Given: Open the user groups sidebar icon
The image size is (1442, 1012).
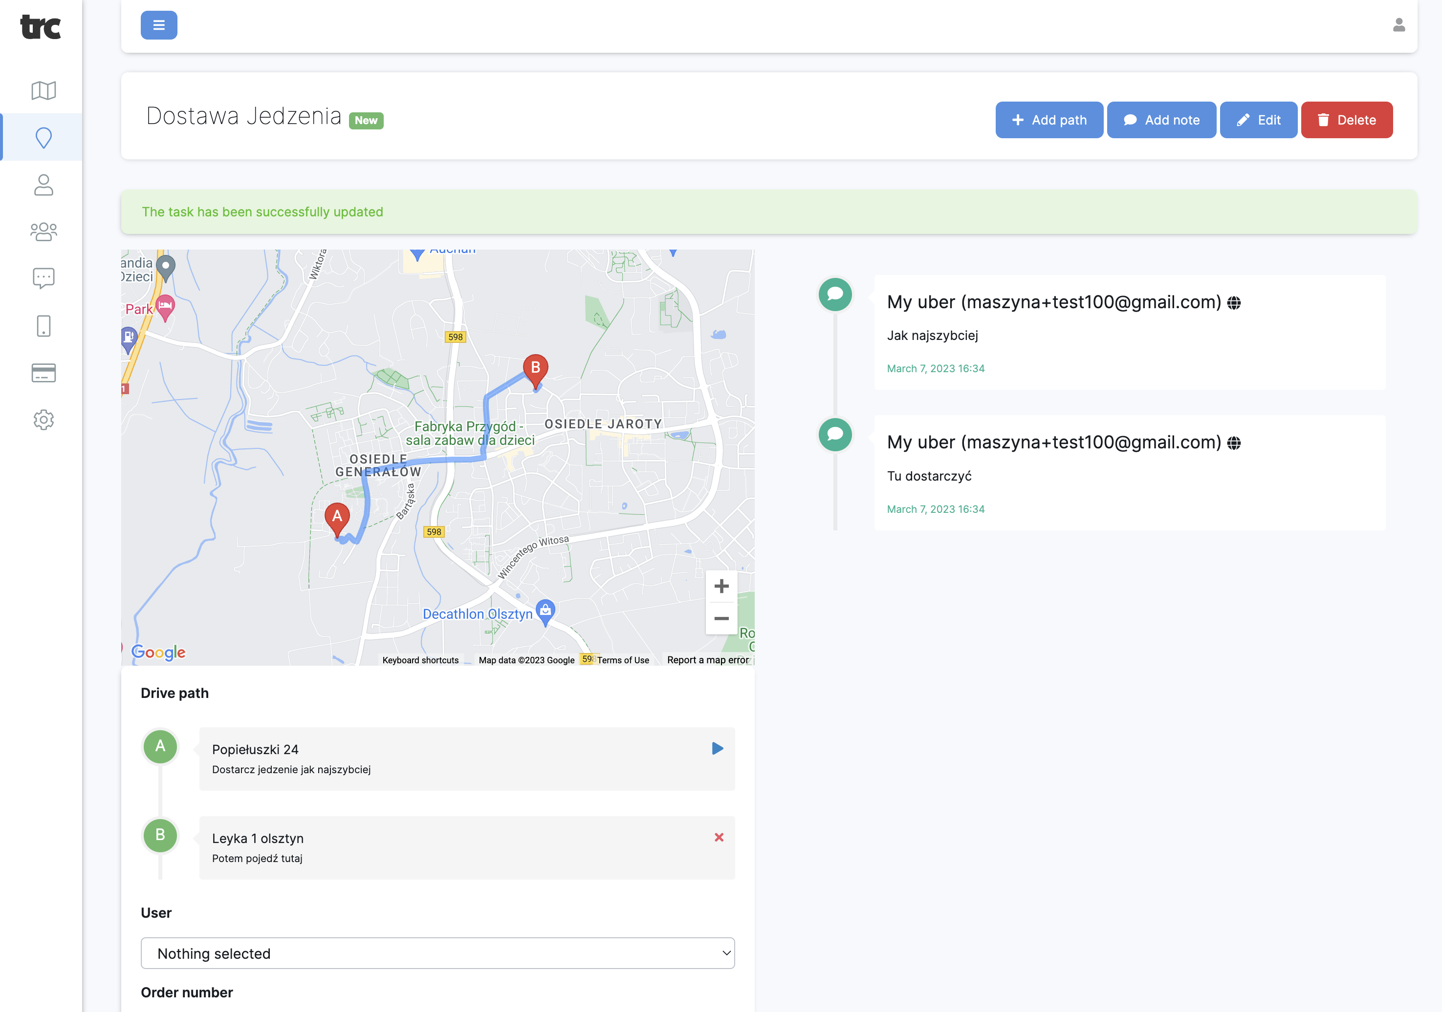Looking at the screenshot, I should click(x=44, y=232).
